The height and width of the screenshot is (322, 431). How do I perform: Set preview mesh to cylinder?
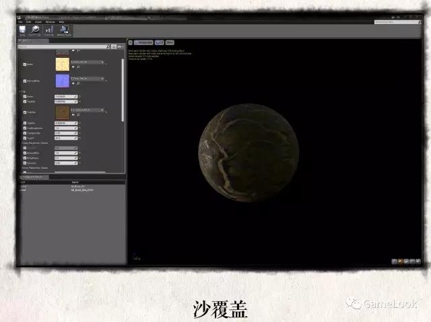click(x=394, y=261)
